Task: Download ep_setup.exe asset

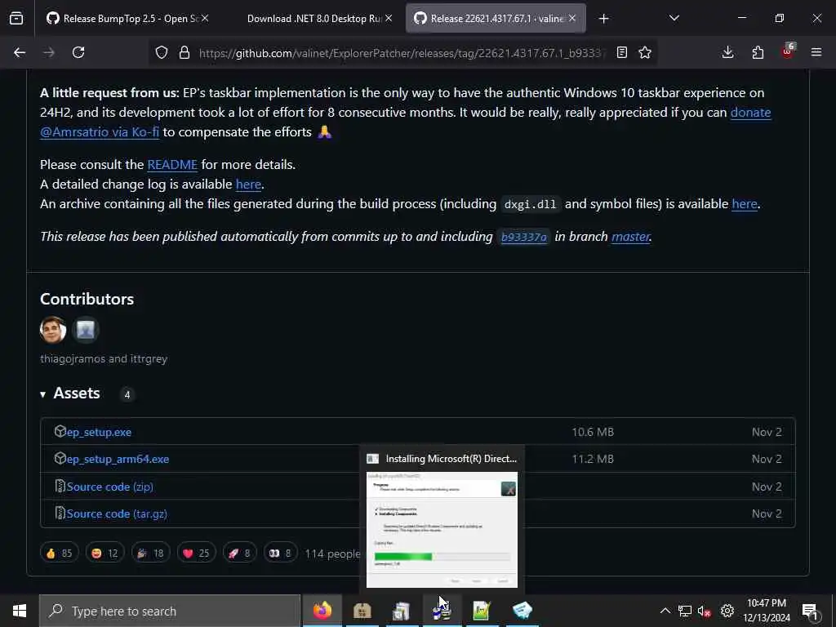Action: coord(99,432)
